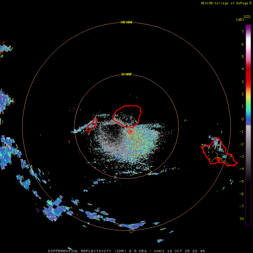
Task: Click the -1 tick label on the color scale
Action: pyautogui.click(x=241, y=132)
